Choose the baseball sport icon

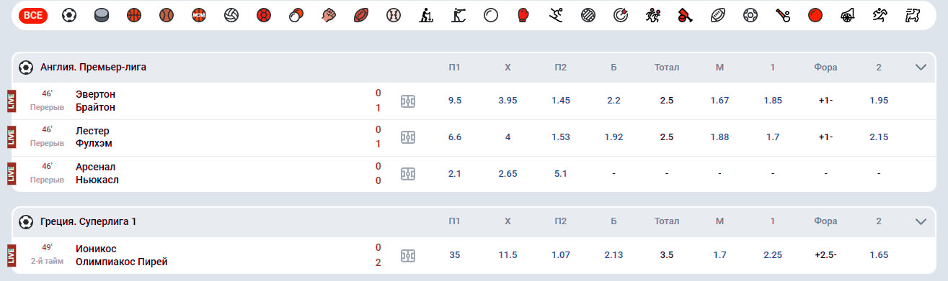[x=393, y=15]
